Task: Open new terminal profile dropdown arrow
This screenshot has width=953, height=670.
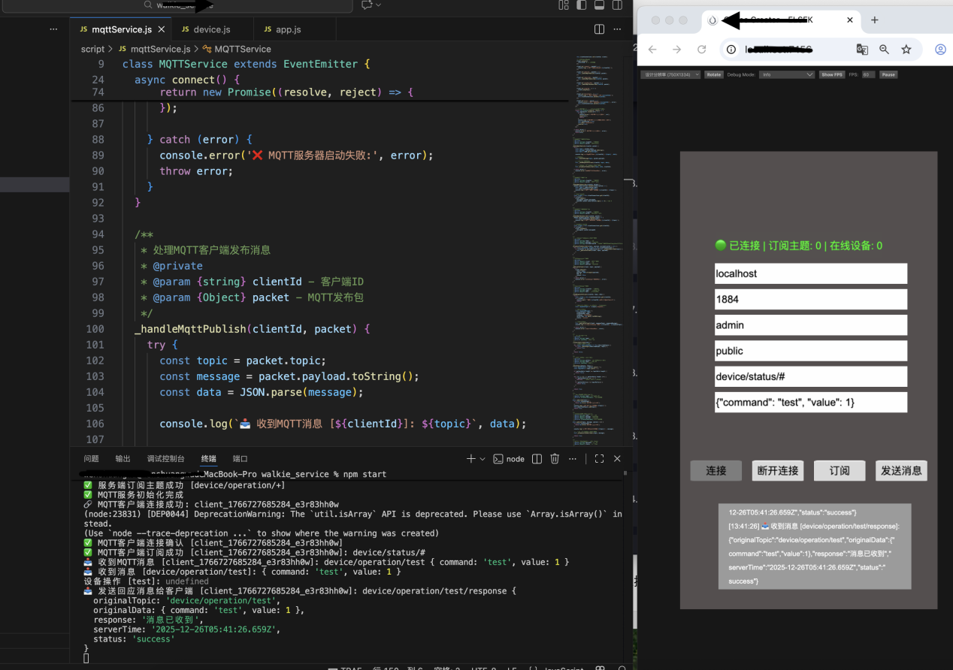Action: tap(483, 459)
